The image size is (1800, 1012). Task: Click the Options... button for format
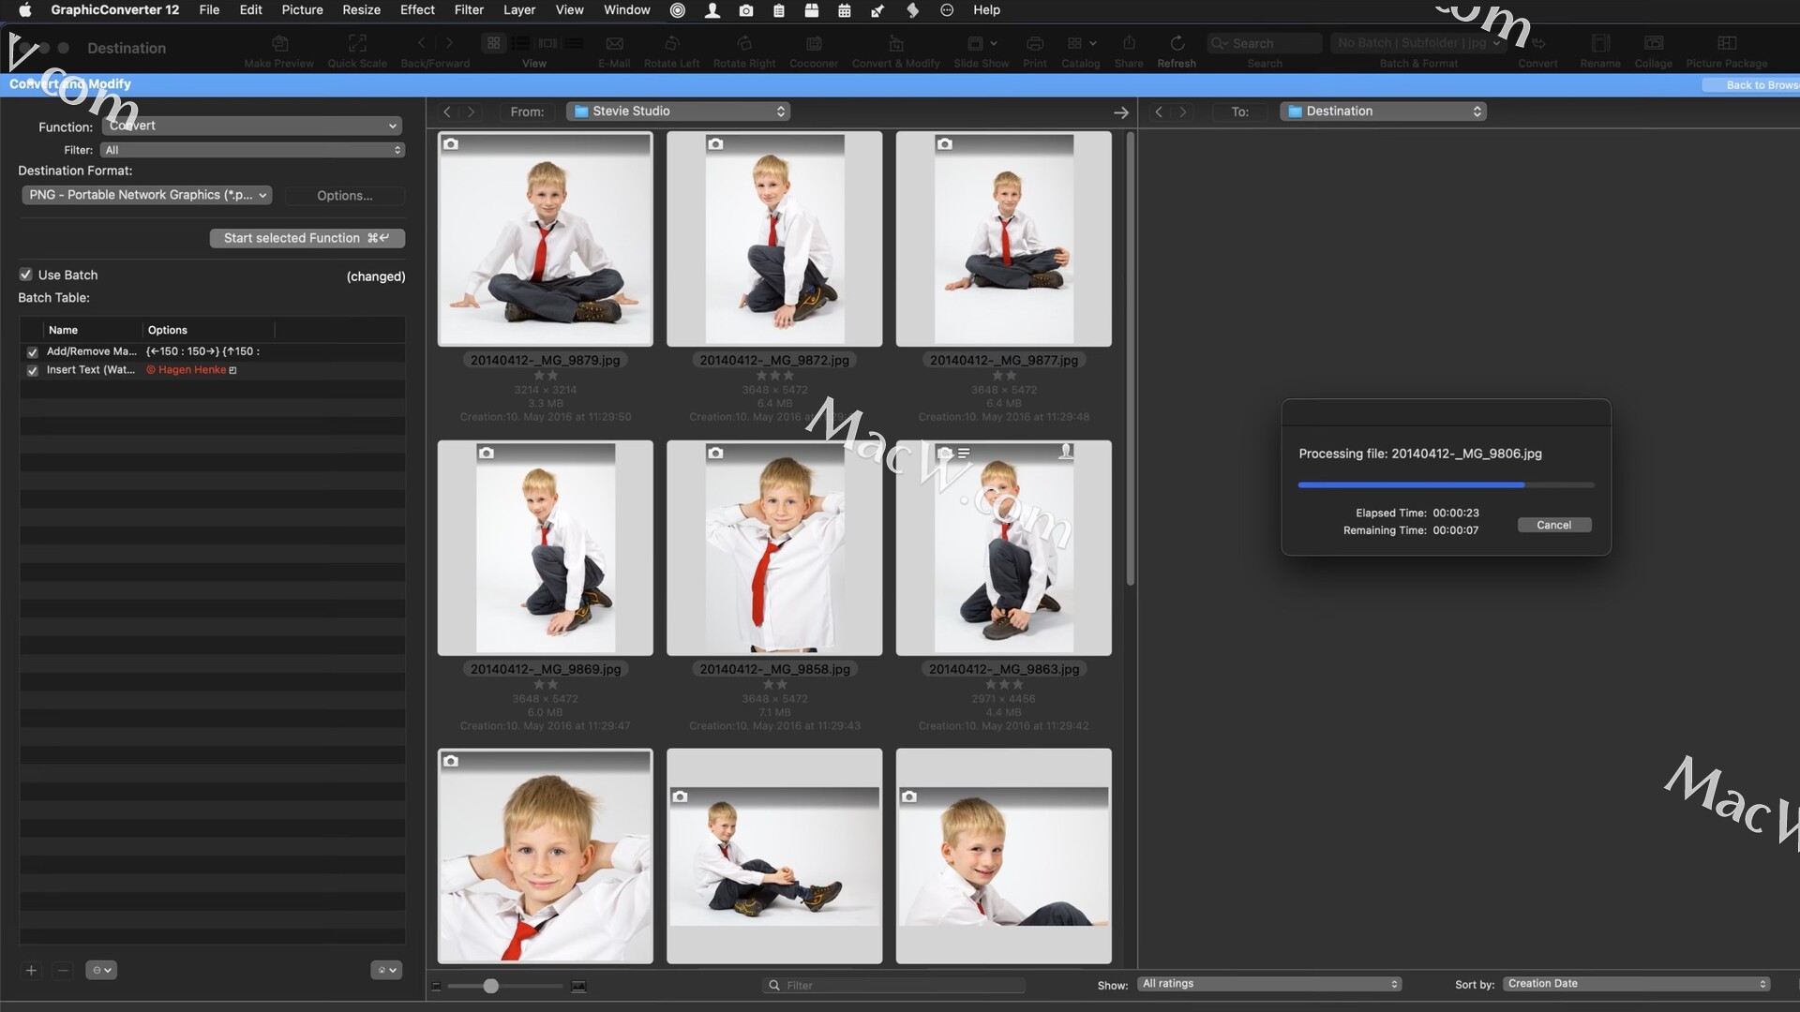click(x=345, y=196)
